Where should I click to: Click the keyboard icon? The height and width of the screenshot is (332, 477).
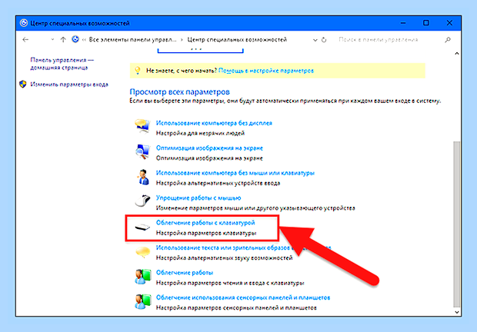142,227
